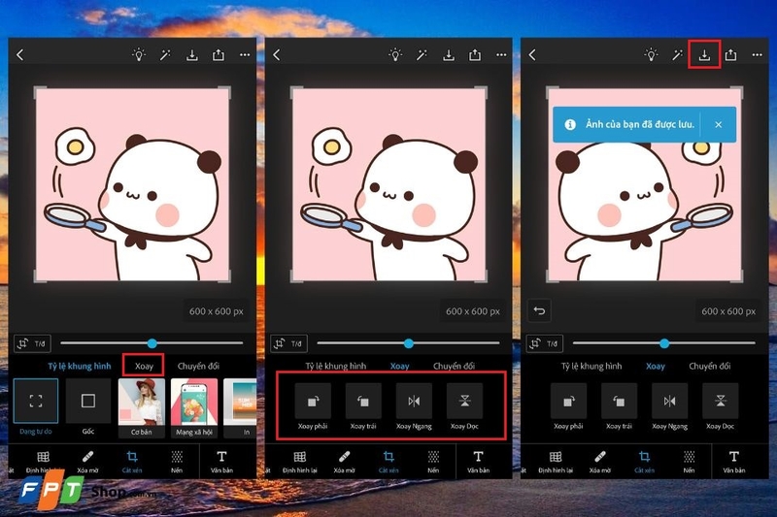Dismiss the 'Ảnh của bạn đã được lưu' notification
Image resolution: width=777 pixels, height=517 pixels.
click(718, 125)
